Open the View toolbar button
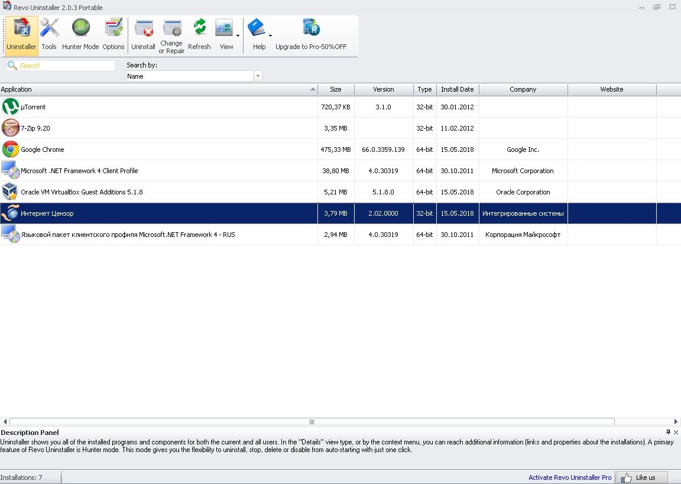The width and height of the screenshot is (681, 484). [x=225, y=35]
